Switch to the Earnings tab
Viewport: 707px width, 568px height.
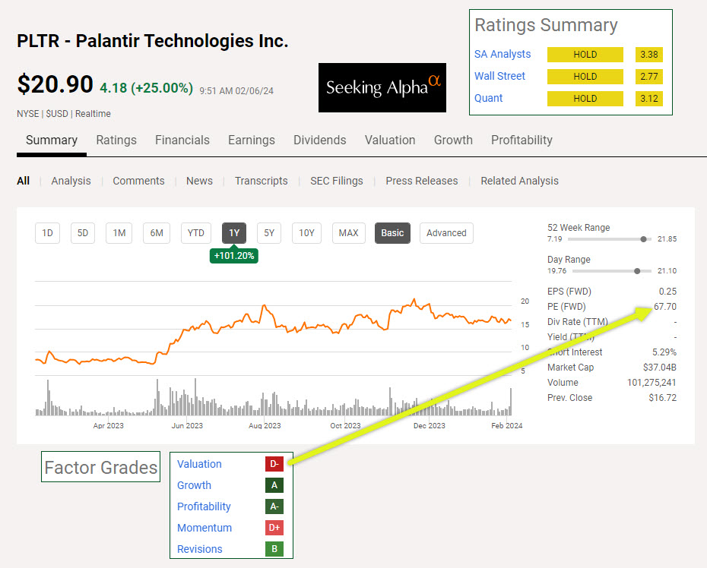coord(252,140)
